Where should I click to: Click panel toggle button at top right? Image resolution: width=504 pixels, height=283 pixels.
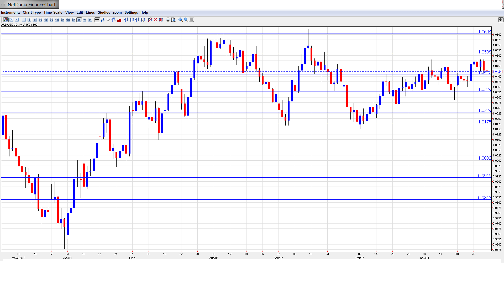[501, 20]
